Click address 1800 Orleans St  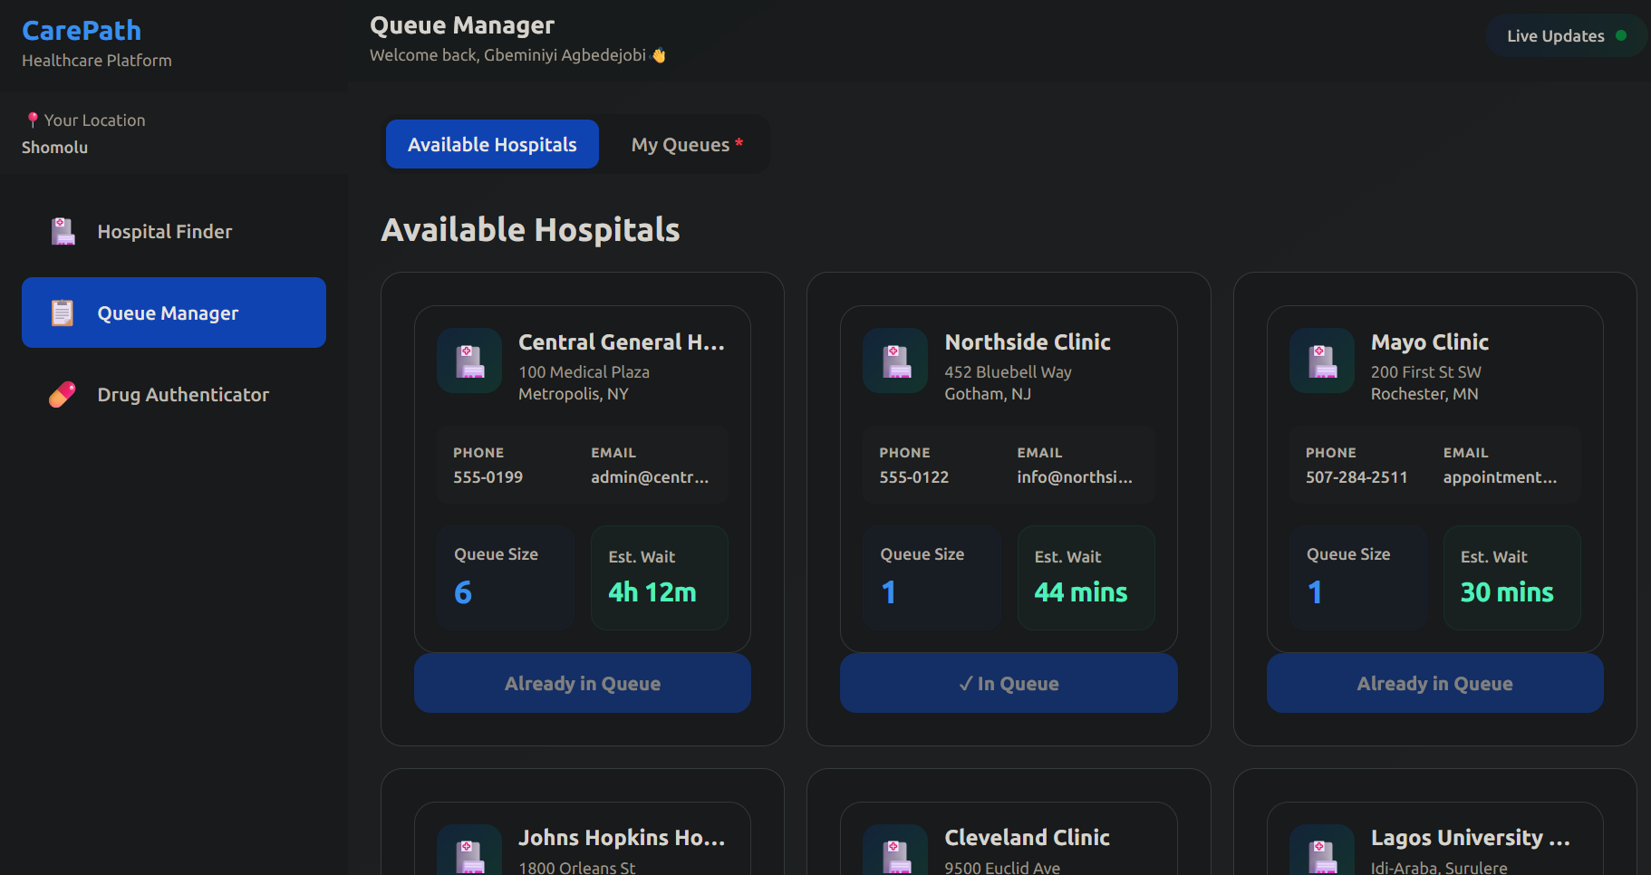577,868
